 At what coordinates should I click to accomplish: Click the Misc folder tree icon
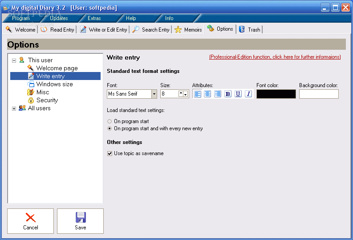pyautogui.click(x=31, y=92)
